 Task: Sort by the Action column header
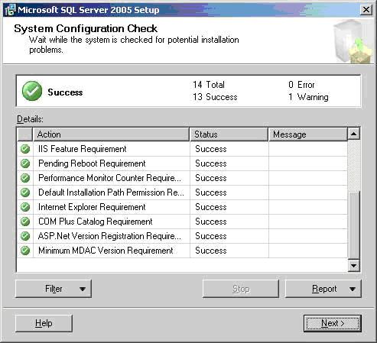[x=111, y=134]
